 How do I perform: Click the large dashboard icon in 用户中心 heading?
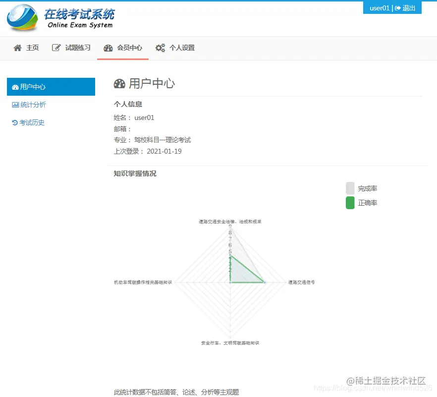pyautogui.click(x=119, y=84)
